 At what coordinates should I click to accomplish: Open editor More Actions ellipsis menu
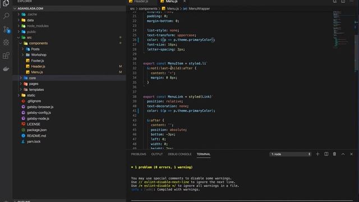(352, 1)
